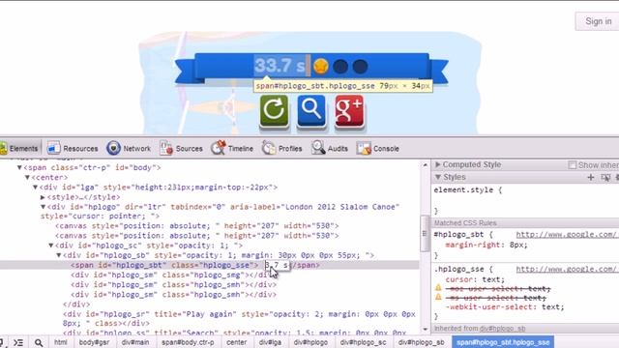The height and width of the screenshot is (348, 619).
Task: Select div#hplogo breadcrumb
Action: click(310, 342)
